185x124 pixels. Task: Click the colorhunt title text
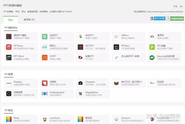[55, 118]
